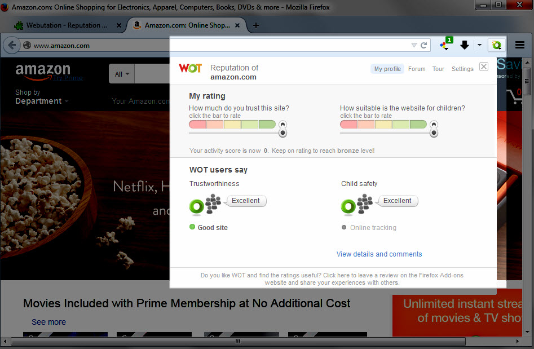The width and height of the screenshot is (534, 349).
Task: Click the Excellent label under Trustworthiness
Action: click(245, 201)
